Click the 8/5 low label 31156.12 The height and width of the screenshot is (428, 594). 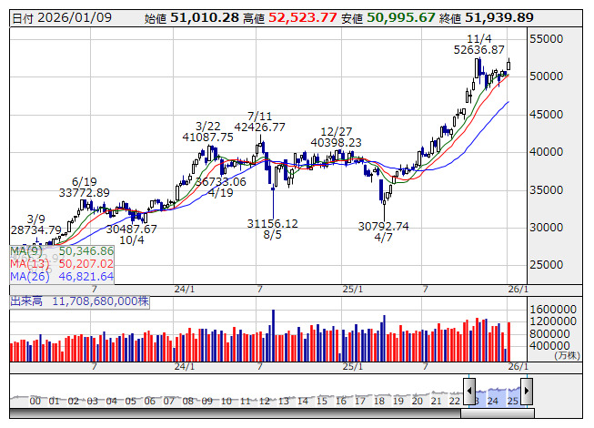(x=272, y=224)
